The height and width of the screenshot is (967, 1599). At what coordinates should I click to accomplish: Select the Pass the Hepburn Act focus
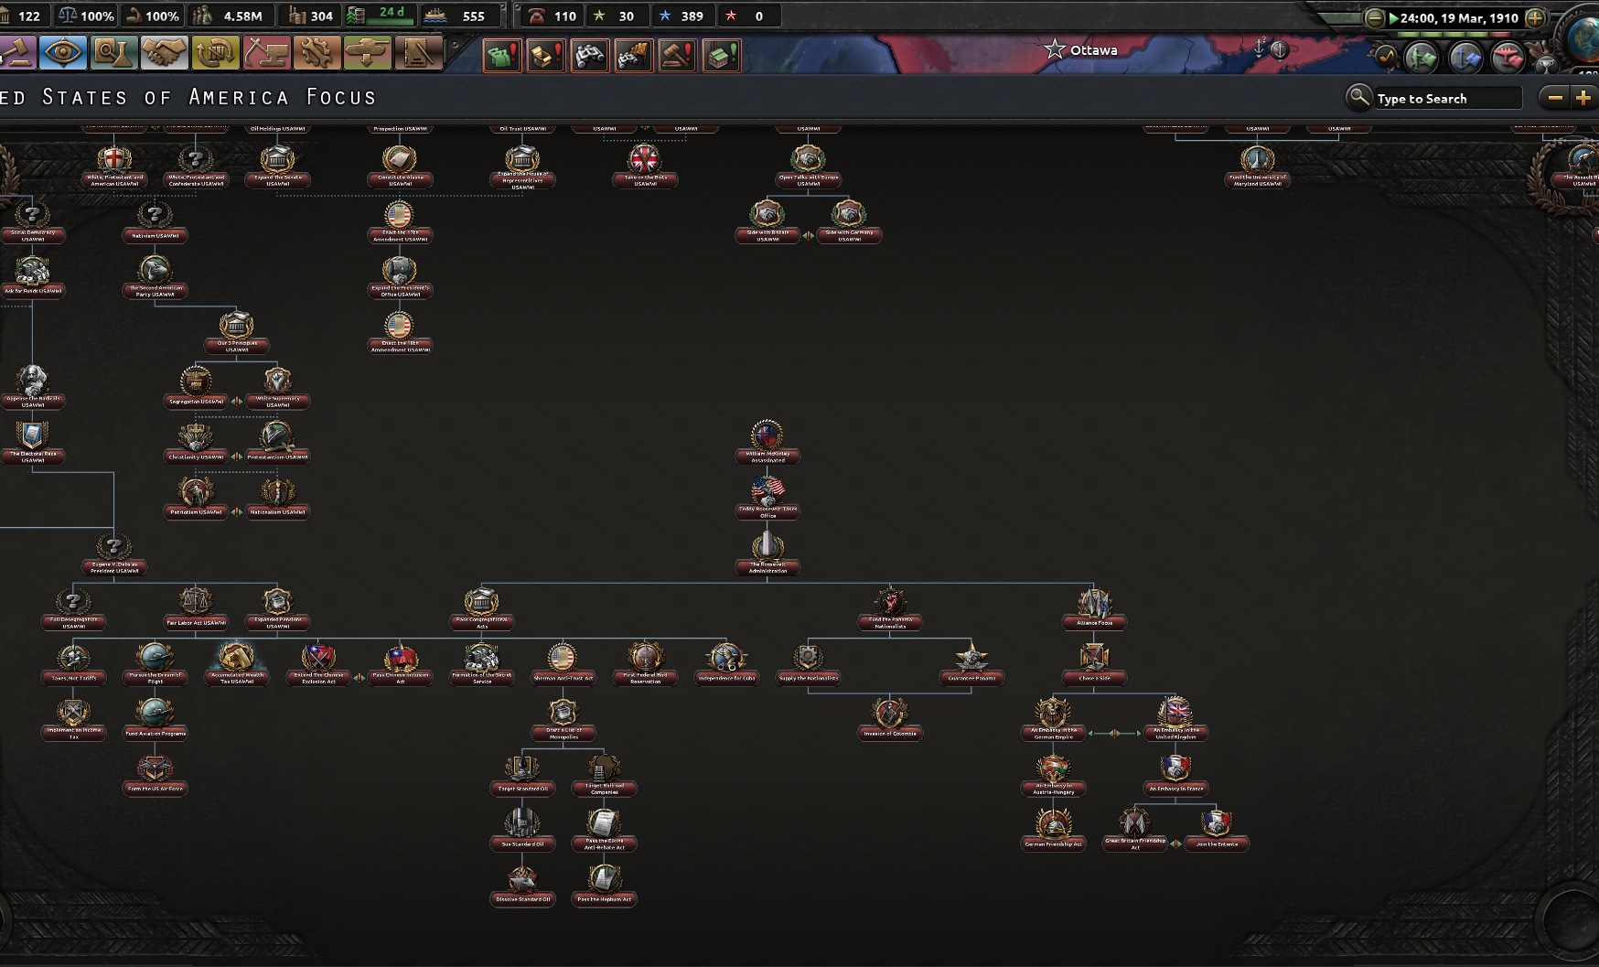(604, 885)
